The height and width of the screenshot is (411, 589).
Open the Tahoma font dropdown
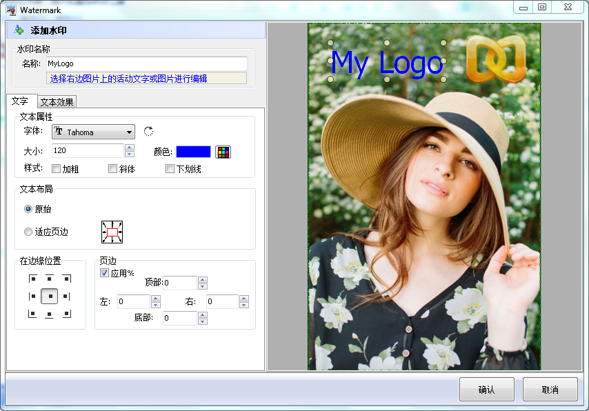93,132
